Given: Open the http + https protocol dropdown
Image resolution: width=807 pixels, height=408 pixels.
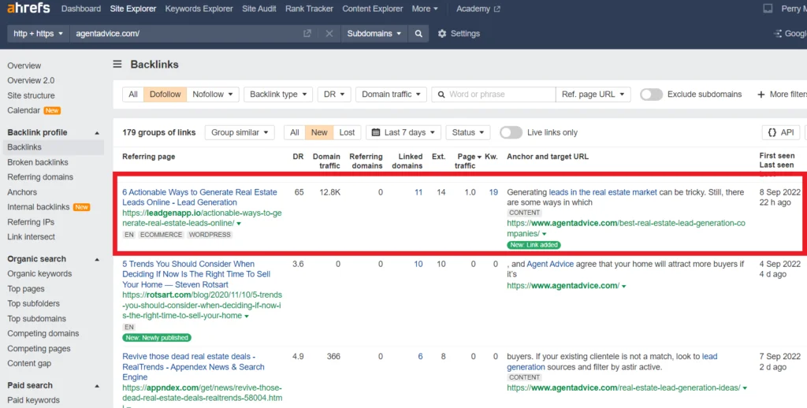Looking at the screenshot, I should click(x=38, y=33).
